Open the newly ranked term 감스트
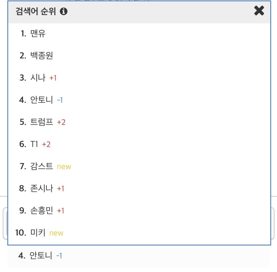The height and width of the screenshot is (272, 277). pyautogui.click(x=41, y=166)
